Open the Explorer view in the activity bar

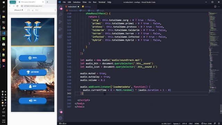60,8
